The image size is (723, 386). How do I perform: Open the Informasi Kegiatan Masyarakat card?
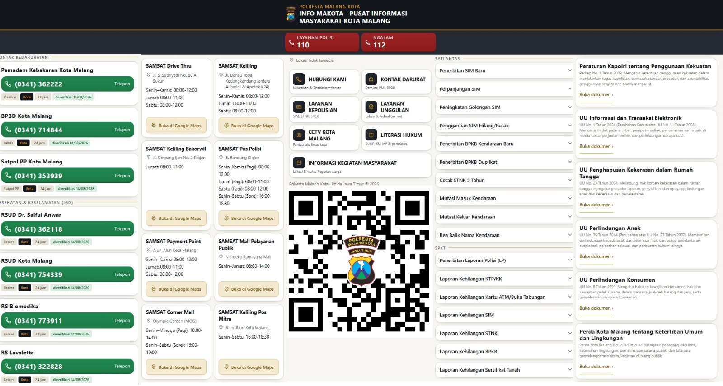tap(360, 165)
